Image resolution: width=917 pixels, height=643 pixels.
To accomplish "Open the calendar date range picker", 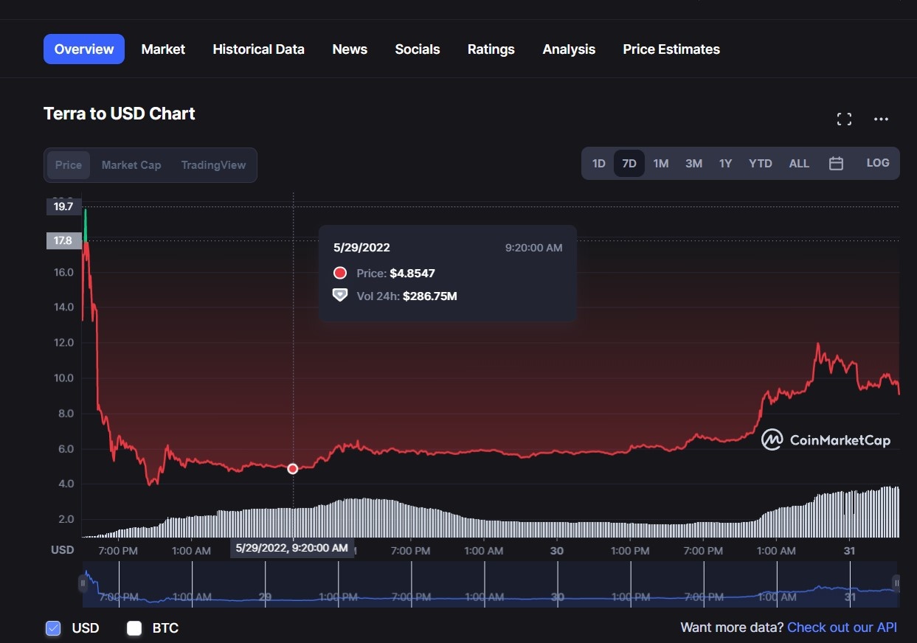I will [x=836, y=164].
